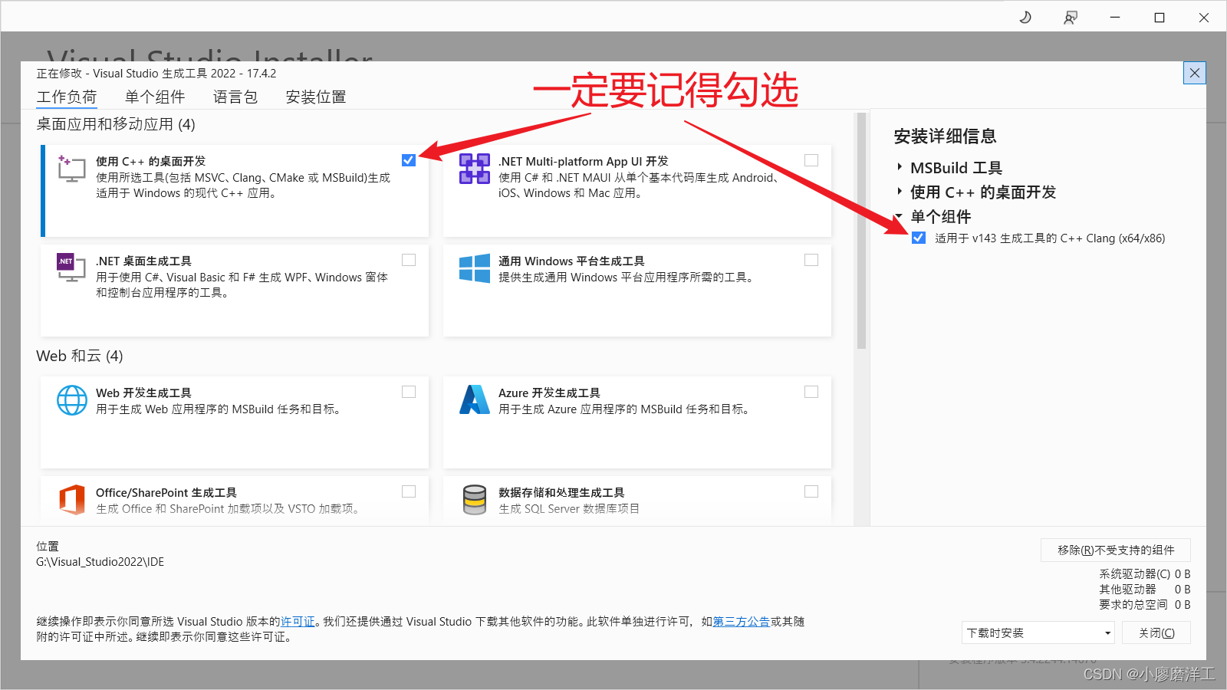Image resolution: width=1227 pixels, height=690 pixels.
Task: Click the Web 开发生成工具 globe icon
Action: (72, 400)
